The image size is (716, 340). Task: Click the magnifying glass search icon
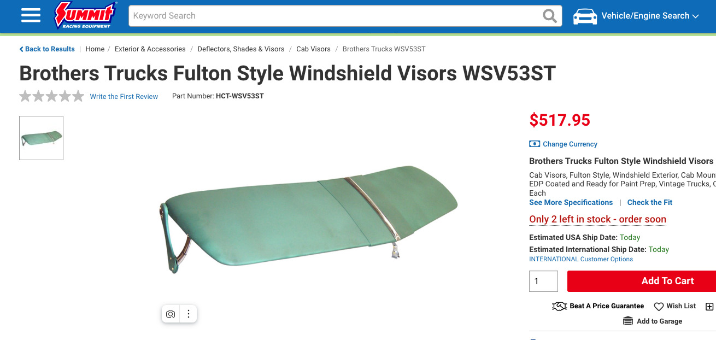550,16
